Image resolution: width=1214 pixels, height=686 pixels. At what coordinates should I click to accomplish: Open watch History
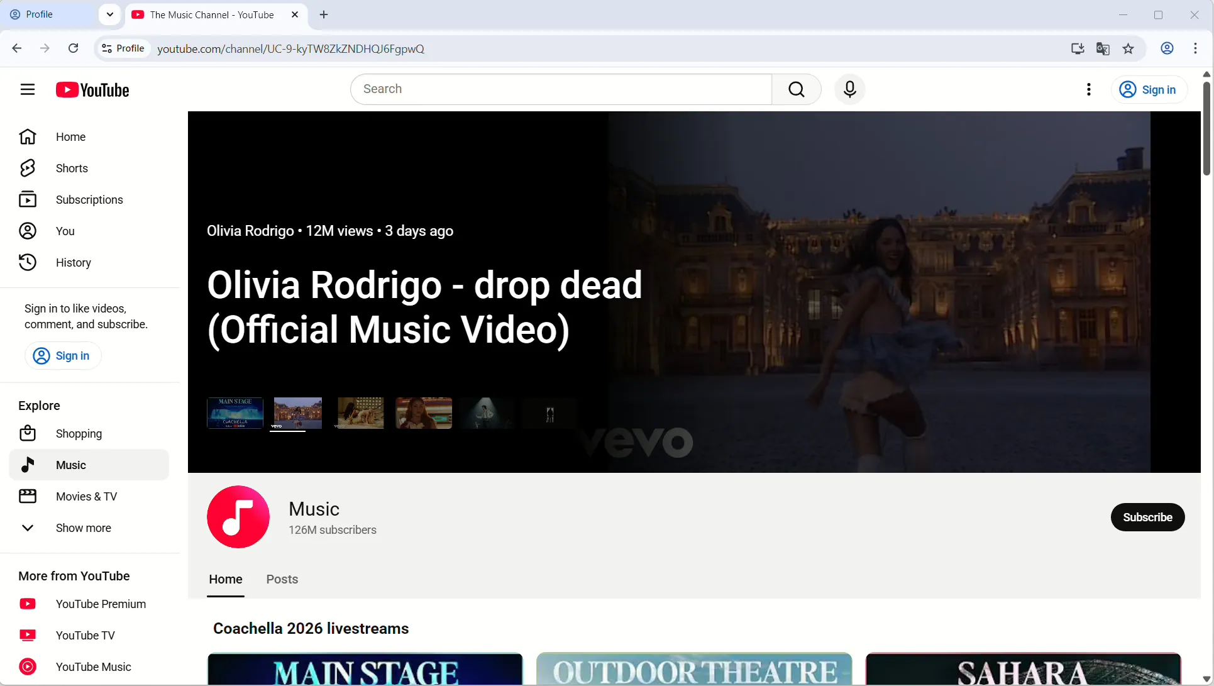(89, 262)
